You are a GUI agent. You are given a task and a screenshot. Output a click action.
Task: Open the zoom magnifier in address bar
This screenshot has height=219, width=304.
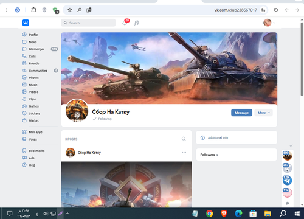(79, 10)
